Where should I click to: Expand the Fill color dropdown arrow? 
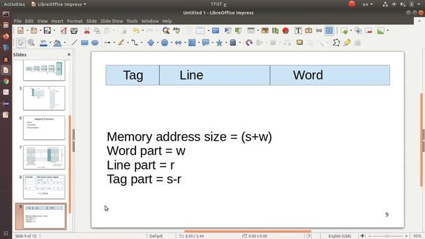[x=64, y=42]
